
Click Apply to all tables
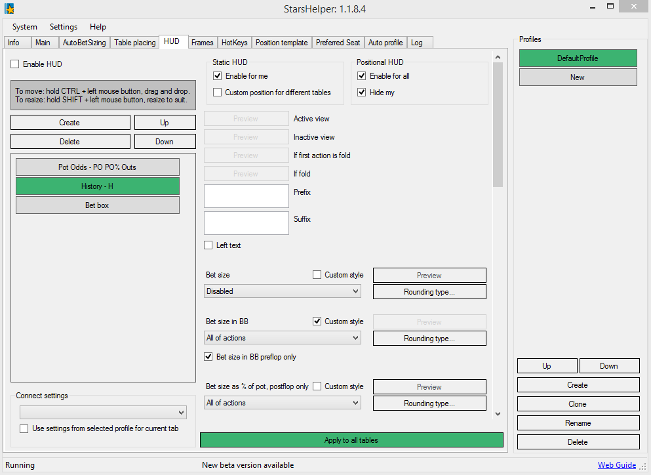coord(351,440)
